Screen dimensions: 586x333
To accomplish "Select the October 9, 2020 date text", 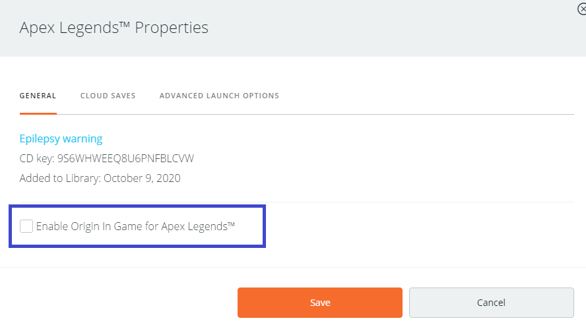I will coord(142,178).
